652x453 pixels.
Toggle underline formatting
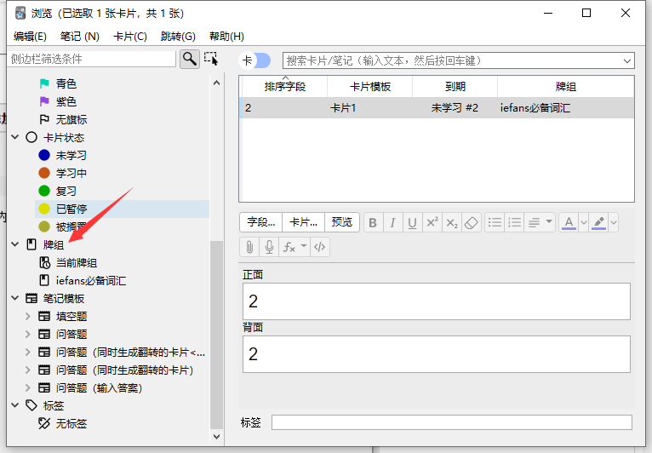[412, 222]
